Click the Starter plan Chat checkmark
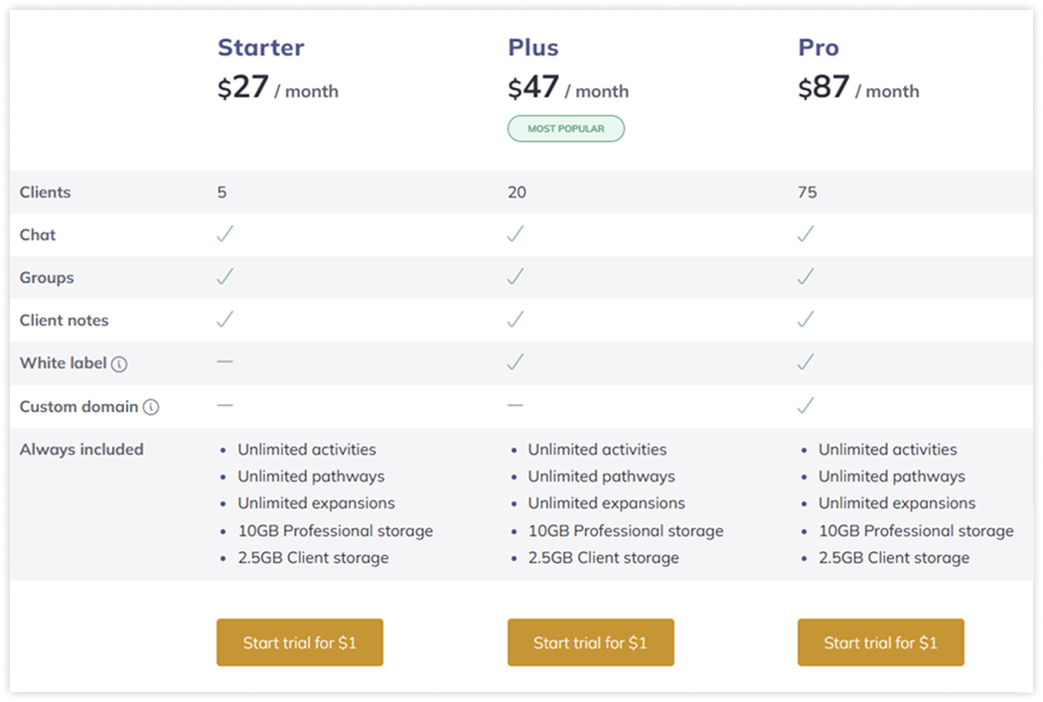This screenshot has height=702, width=1043. click(x=225, y=234)
